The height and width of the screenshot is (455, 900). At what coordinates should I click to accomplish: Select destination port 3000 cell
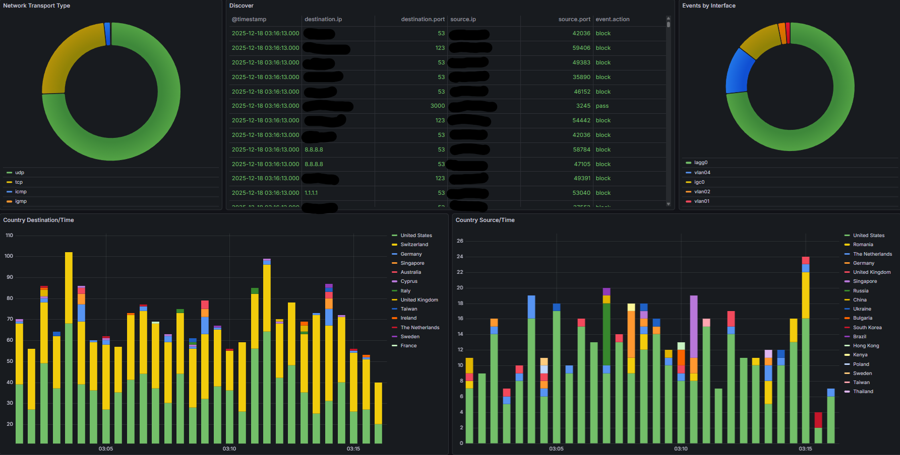pyautogui.click(x=438, y=106)
